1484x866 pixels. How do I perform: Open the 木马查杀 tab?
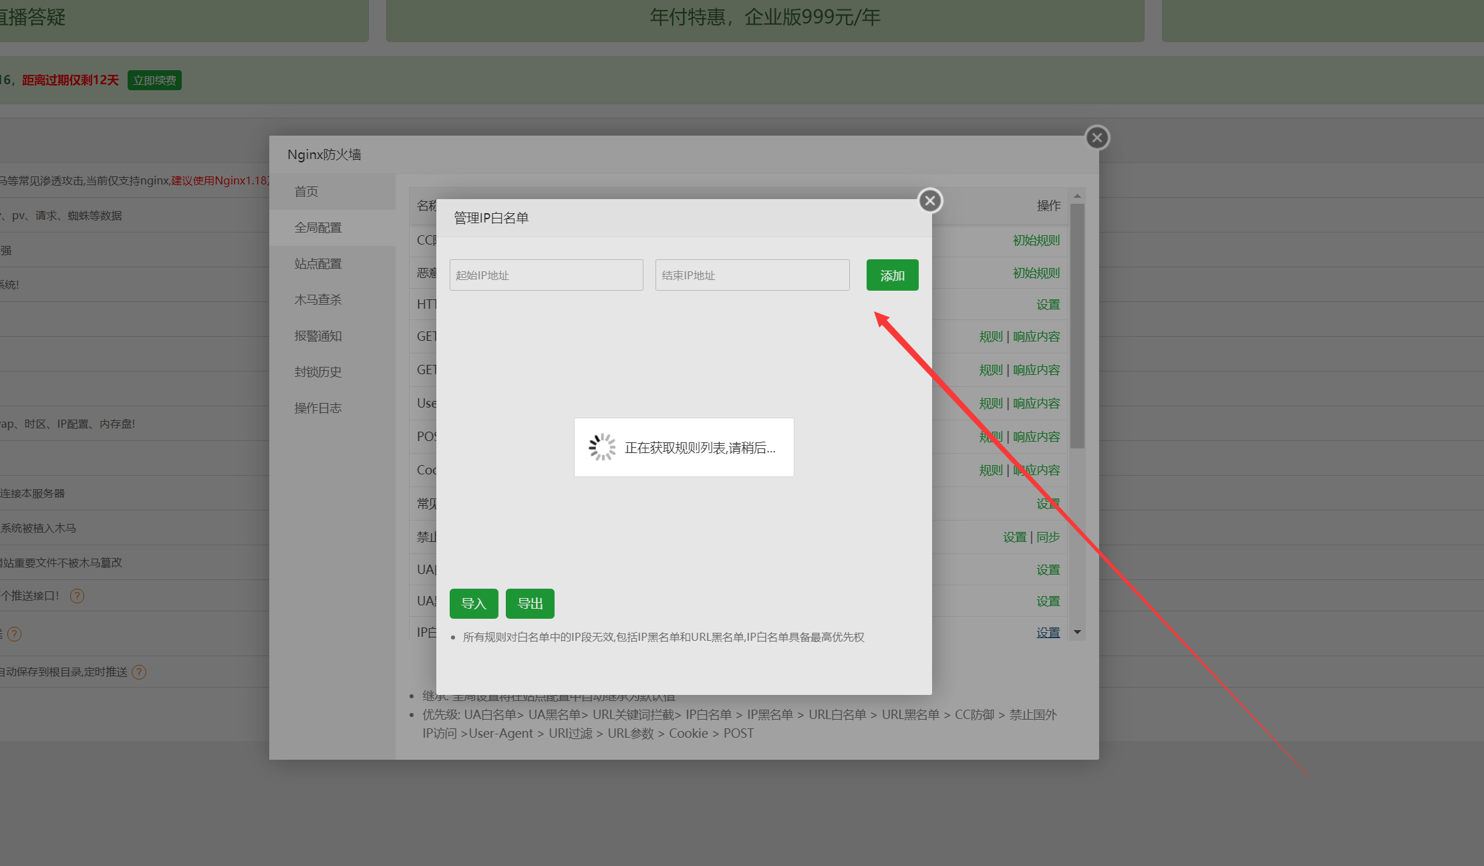[318, 300]
